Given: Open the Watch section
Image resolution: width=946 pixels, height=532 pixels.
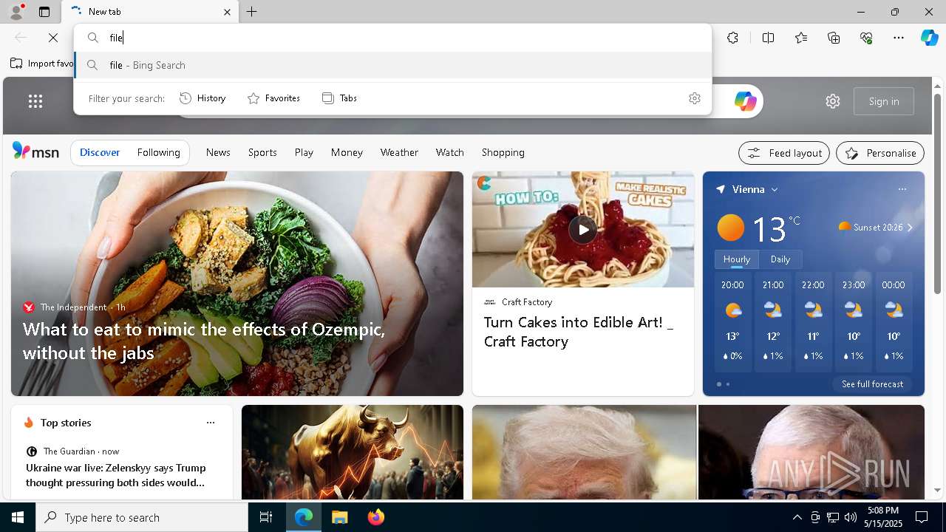Looking at the screenshot, I should (450, 152).
